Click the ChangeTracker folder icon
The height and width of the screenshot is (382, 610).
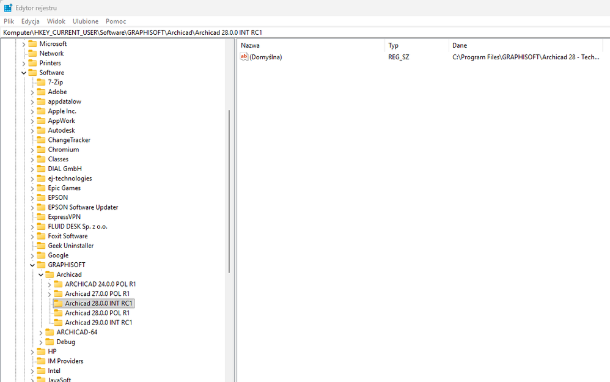(41, 139)
